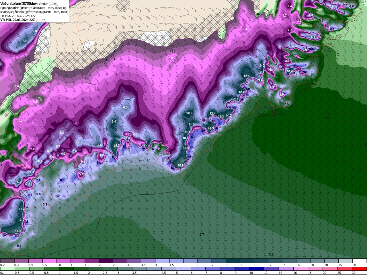This screenshot has width=367, height=275.
Task: Click the 13.5 value on the map
Action: (247, 76)
